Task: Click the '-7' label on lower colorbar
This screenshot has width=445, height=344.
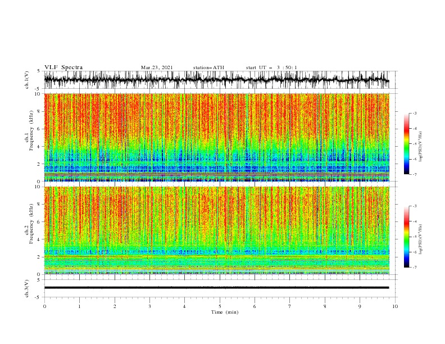Action: [414, 267]
